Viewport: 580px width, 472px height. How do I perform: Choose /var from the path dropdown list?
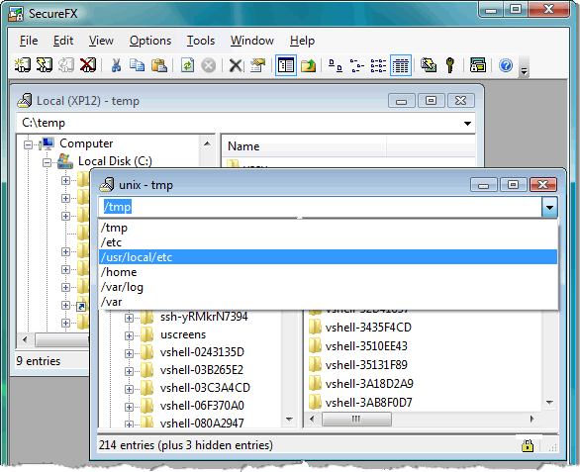(x=328, y=302)
